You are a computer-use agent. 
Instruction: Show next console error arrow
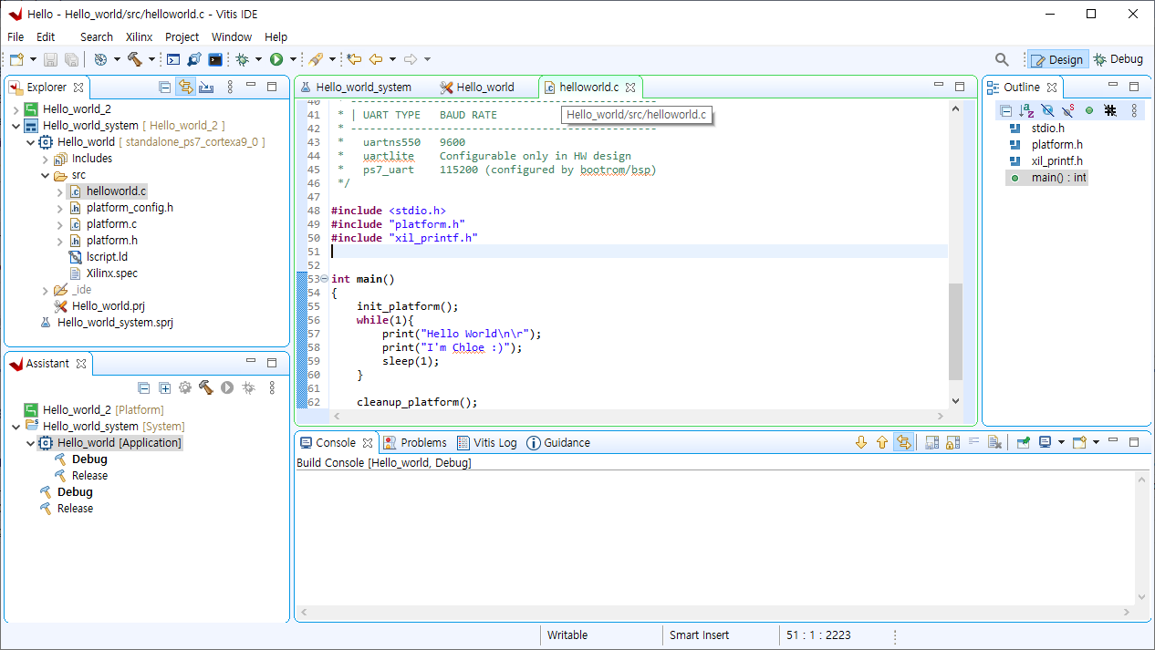[x=861, y=442]
